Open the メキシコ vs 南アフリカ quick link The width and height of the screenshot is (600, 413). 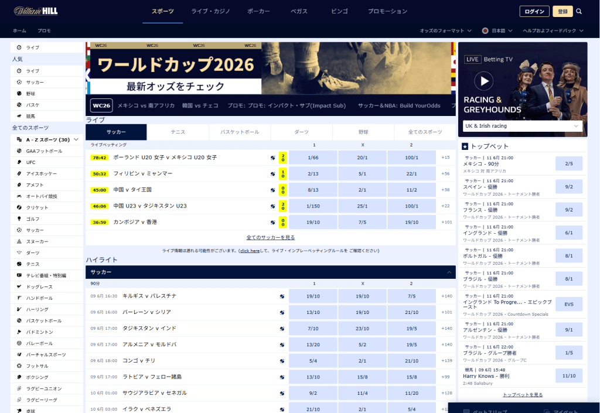tap(146, 105)
